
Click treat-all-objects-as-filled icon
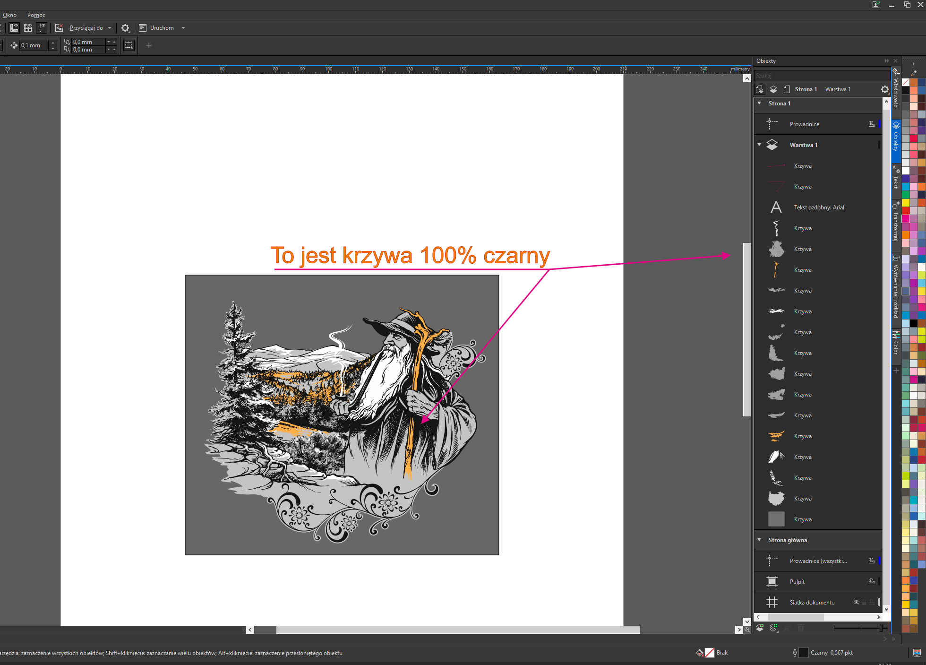129,45
